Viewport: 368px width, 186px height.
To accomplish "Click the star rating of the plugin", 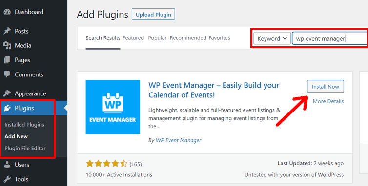I will click(107, 163).
